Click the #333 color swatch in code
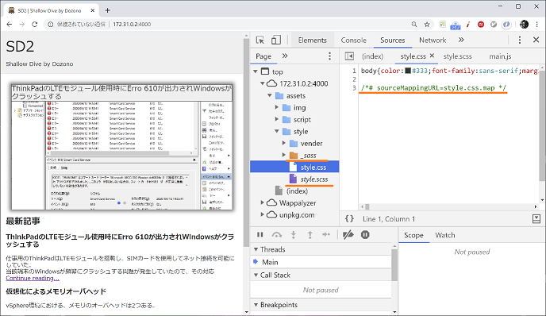 [408, 71]
